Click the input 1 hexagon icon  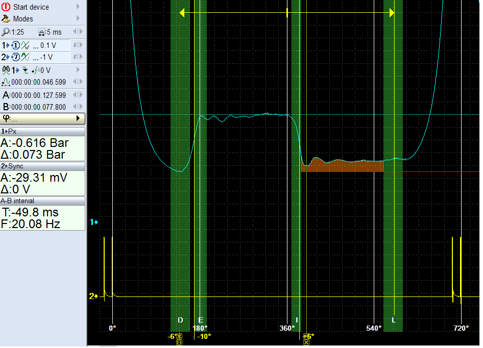pos(16,45)
